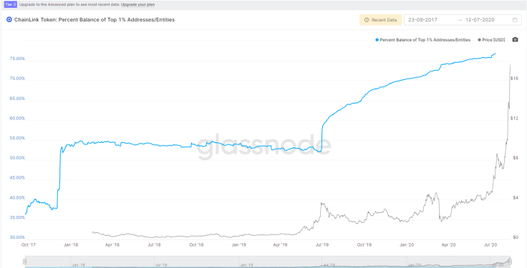This screenshot has height=268, width=527.
Task: Click the 40.00% left axis label
Action: tap(17, 198)
